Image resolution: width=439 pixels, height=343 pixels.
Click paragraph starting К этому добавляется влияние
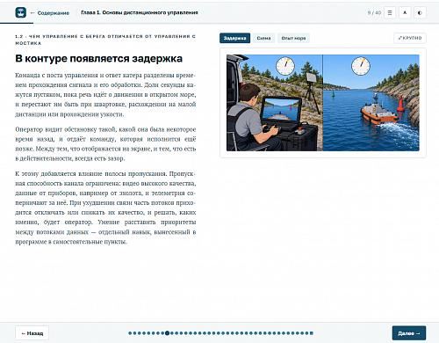[105, 208]
